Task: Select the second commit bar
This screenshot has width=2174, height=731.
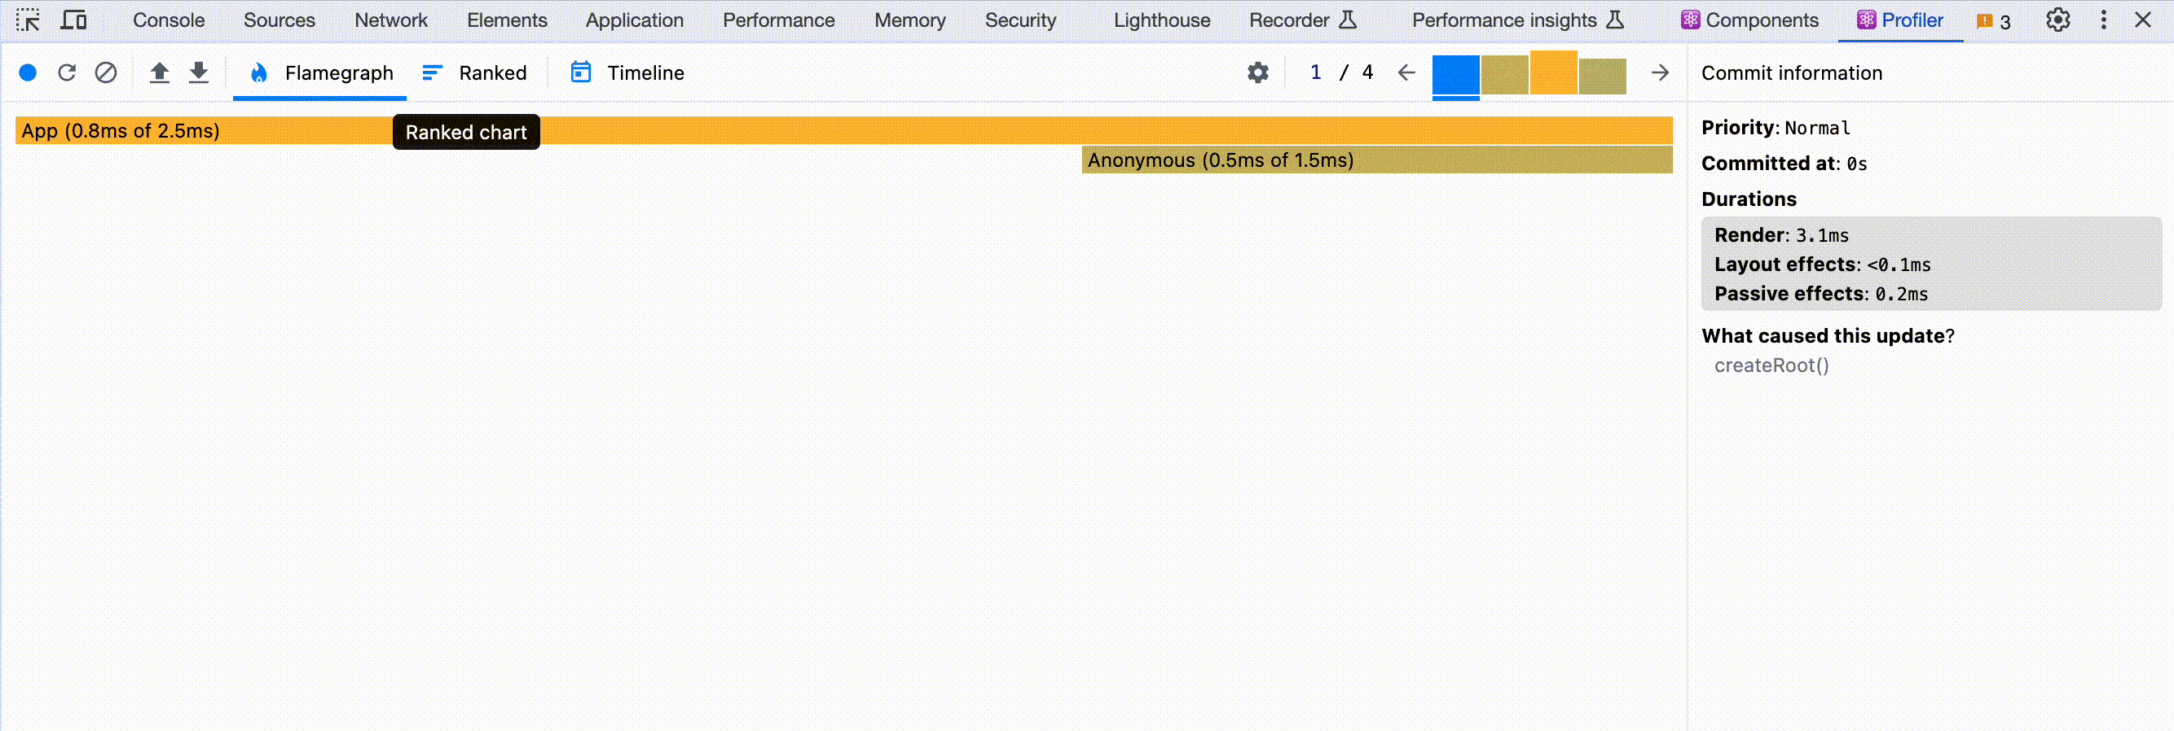Action: click(x=1505, y=75)
